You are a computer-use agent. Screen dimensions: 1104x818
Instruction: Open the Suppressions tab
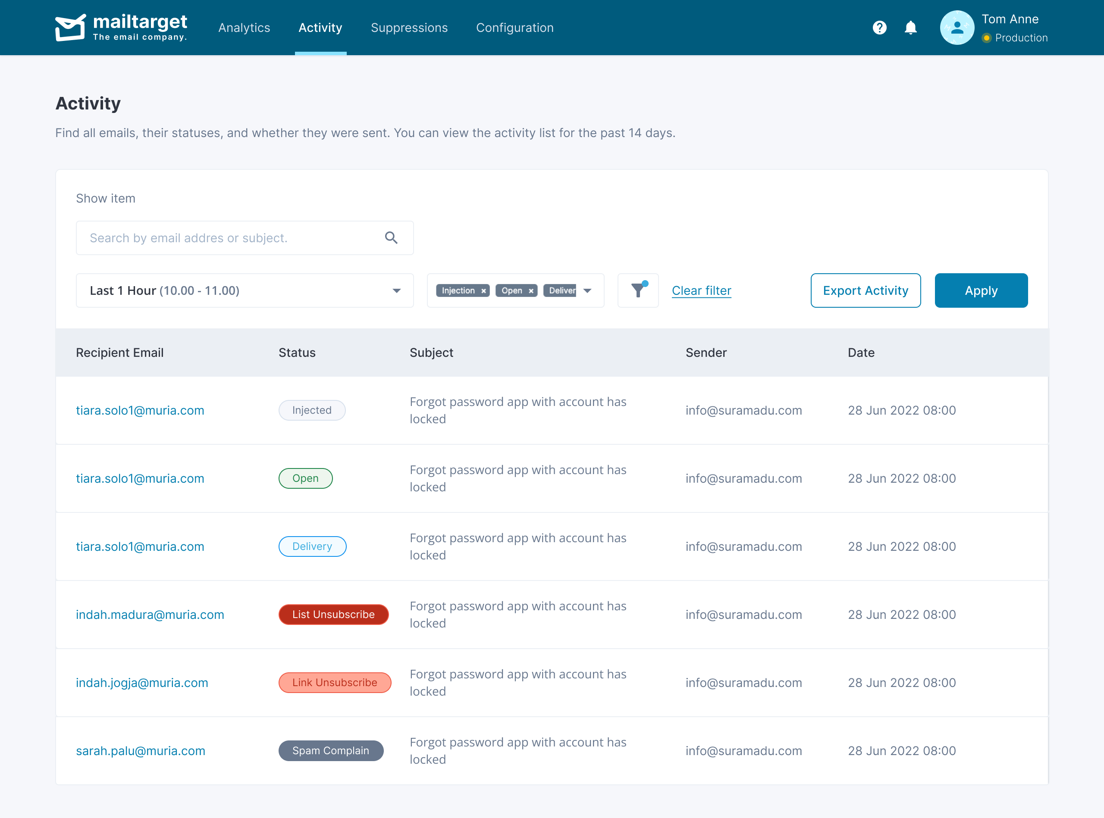[409, 28]
